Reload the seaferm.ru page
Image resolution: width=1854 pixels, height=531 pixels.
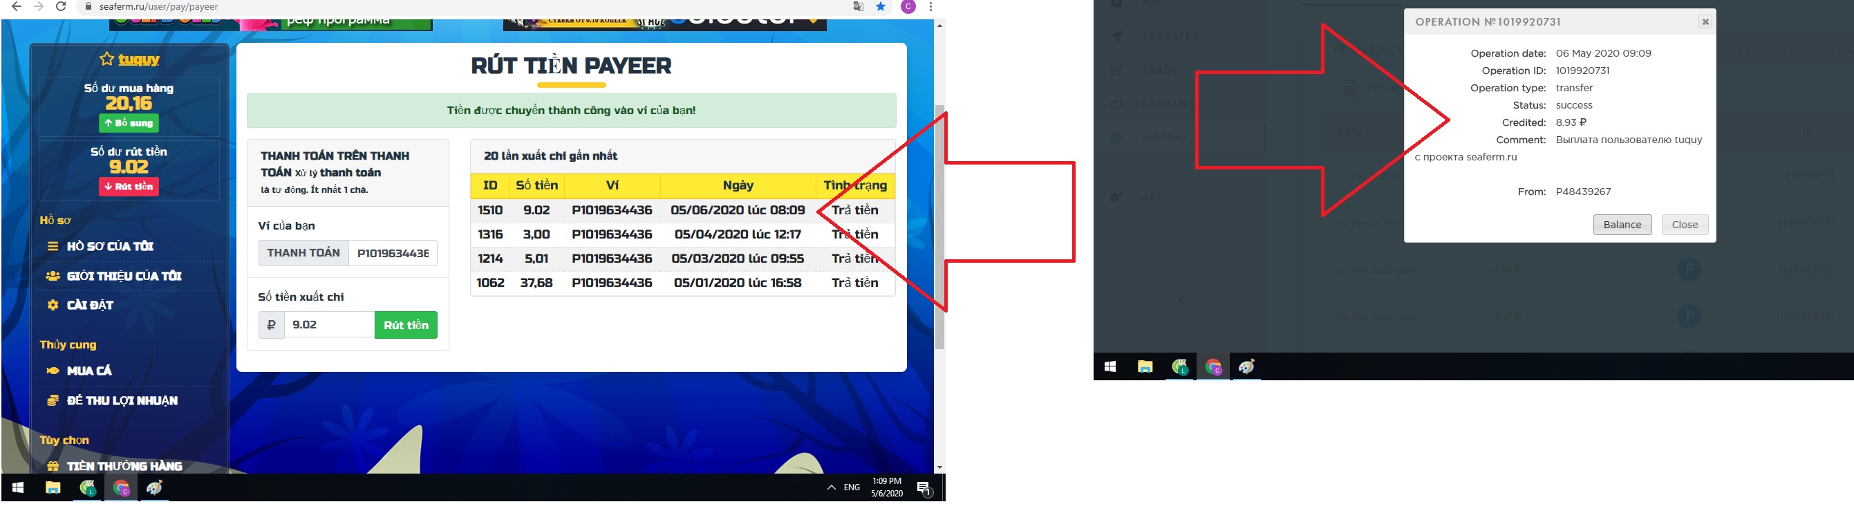click(x=61, y=6)
